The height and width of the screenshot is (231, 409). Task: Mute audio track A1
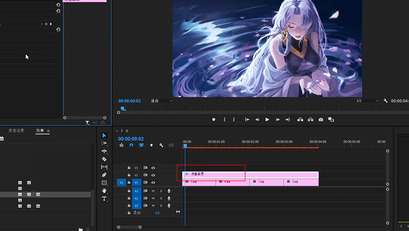[153, 191]
